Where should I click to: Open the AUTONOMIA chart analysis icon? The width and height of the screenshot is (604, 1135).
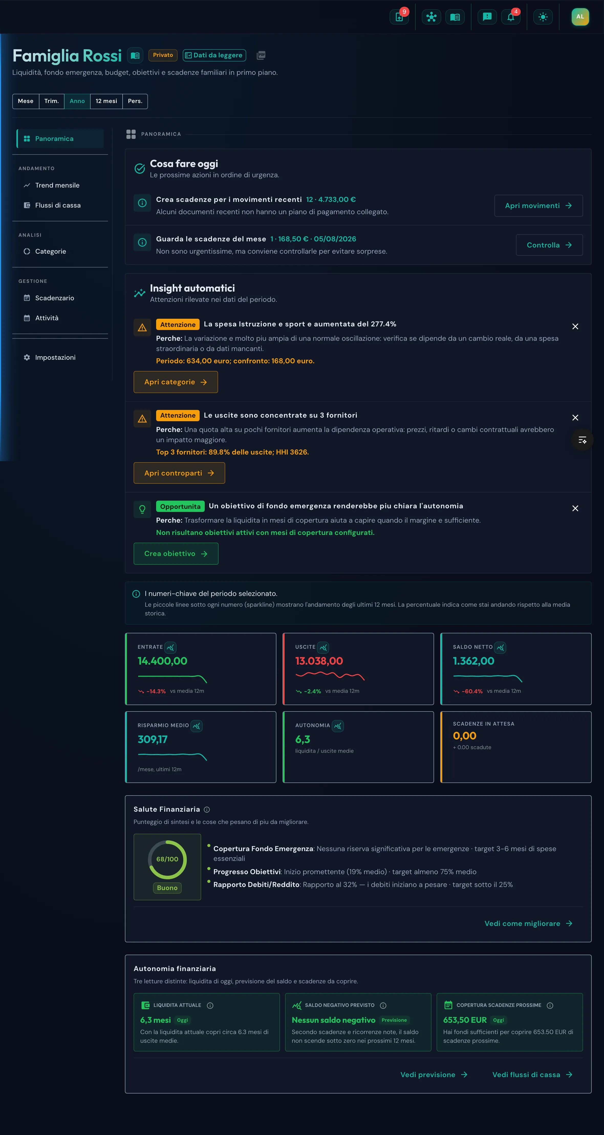338,726
